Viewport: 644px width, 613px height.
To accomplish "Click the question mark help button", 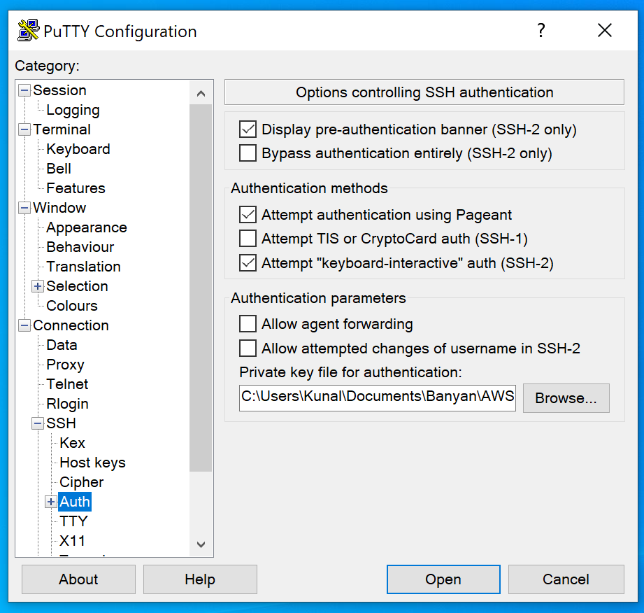I will click(541, 30).
